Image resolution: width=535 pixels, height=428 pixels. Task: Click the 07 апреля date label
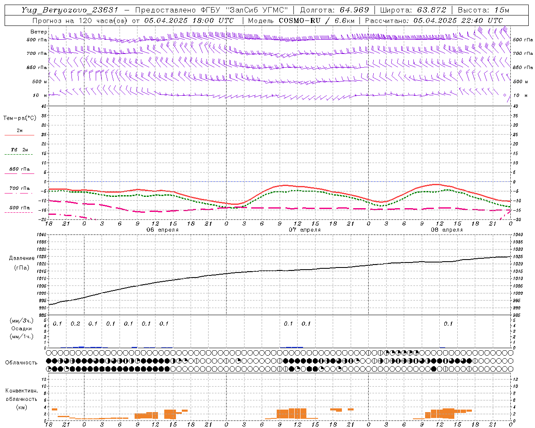(x=305, y=230)
